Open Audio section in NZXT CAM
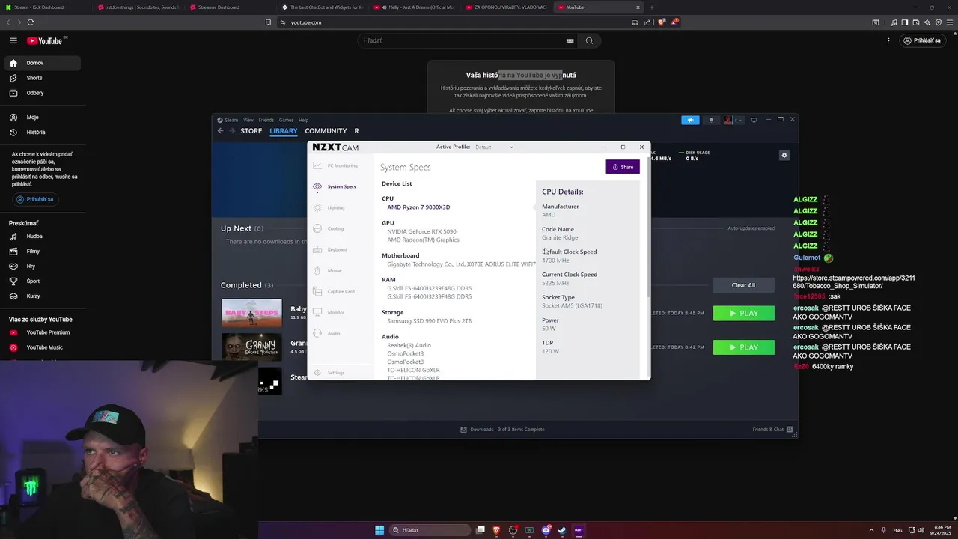The height and width of the screenshot is (539, 958). (x=327, y=333)
